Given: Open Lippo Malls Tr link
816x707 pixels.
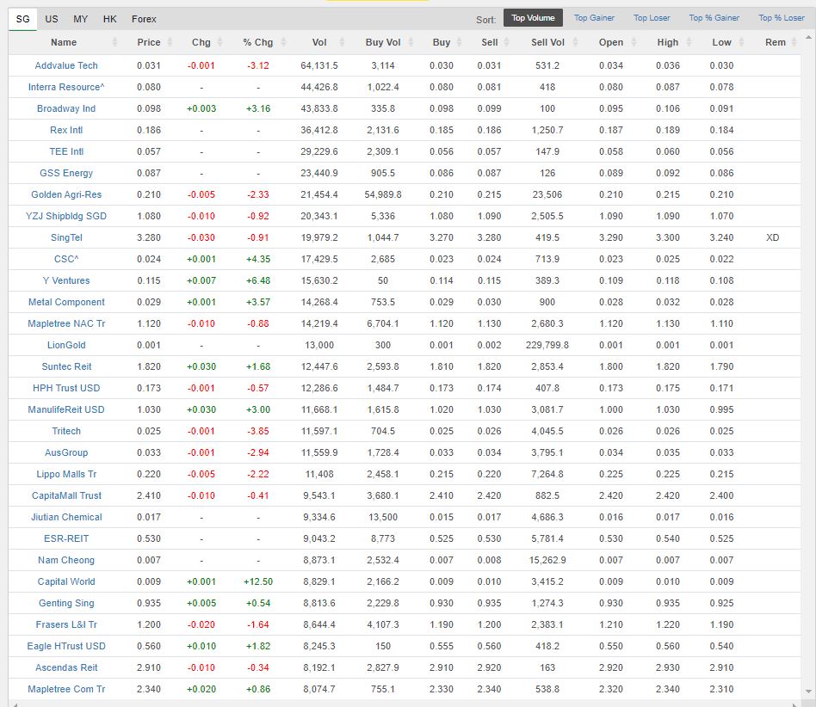Looking at the screenshot, I should (66, 474).
